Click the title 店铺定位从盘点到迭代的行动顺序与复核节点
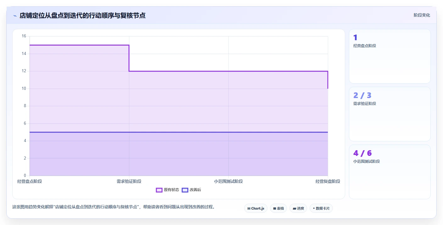This screenshot has width=443, height=225. coord(82,15)
